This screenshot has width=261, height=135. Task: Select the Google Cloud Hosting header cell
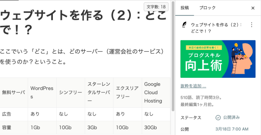pos(156,92)
